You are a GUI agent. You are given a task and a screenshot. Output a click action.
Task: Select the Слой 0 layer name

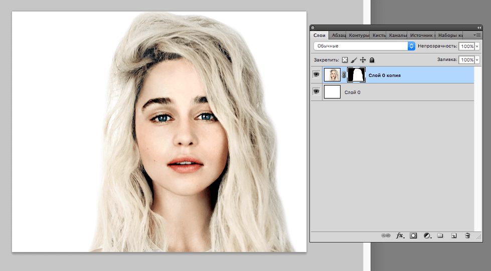(352, 92)
